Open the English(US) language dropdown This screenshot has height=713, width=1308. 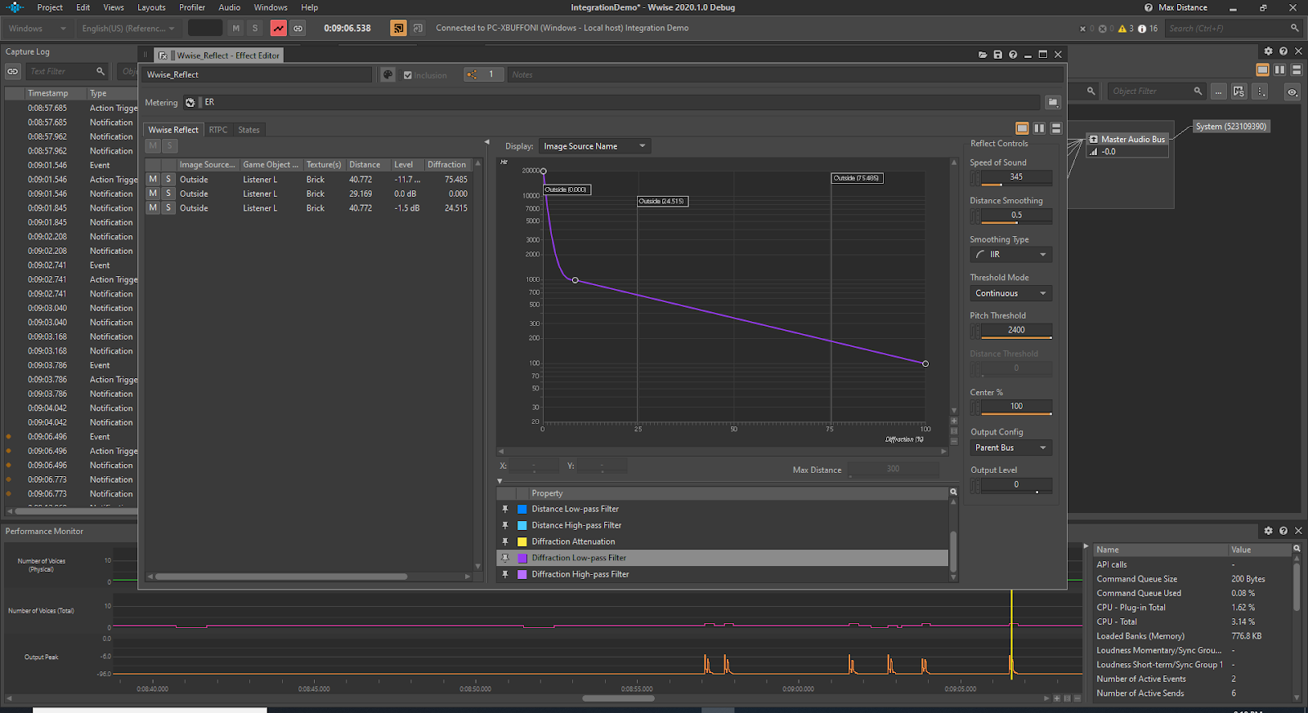[128, 29]
